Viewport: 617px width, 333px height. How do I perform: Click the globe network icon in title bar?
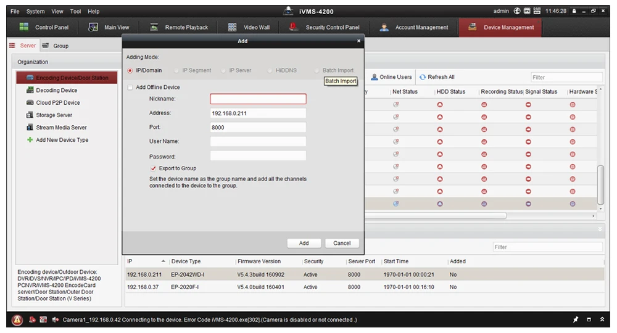[x=517, y=11]
